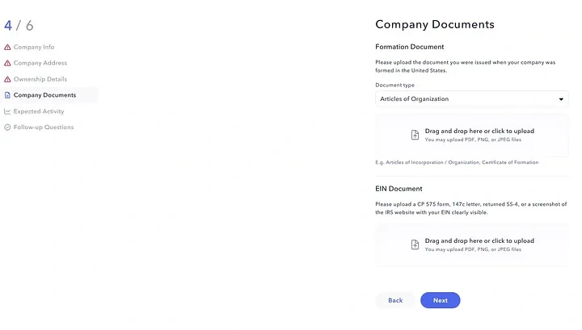This screenshot has width=582, height=330.
Task: Go to Company Info step
Action: (x=34, y=48)
